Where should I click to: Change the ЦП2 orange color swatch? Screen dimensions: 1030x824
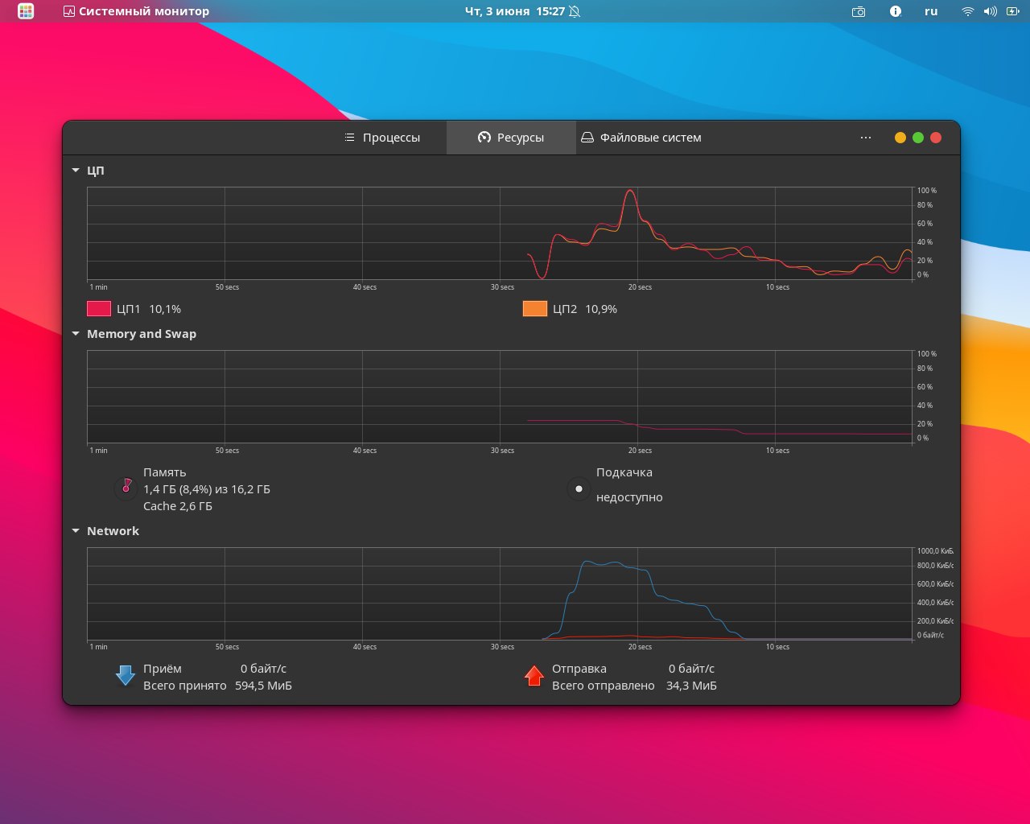pyautogui.click(x=535, y=309)
